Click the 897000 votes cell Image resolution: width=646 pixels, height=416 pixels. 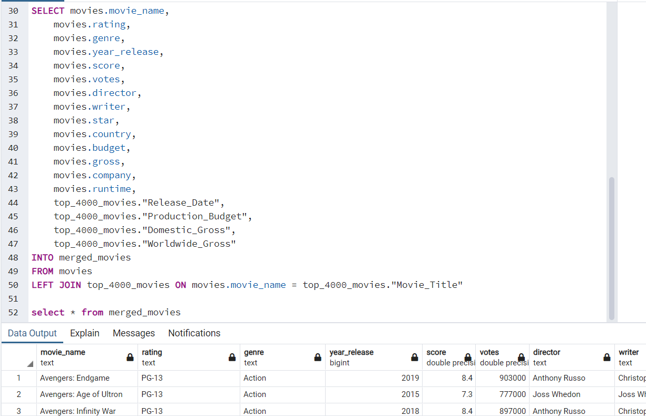503,411
